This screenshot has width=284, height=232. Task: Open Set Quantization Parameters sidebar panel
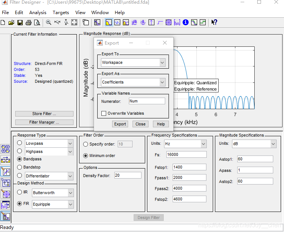pos(6,171)
